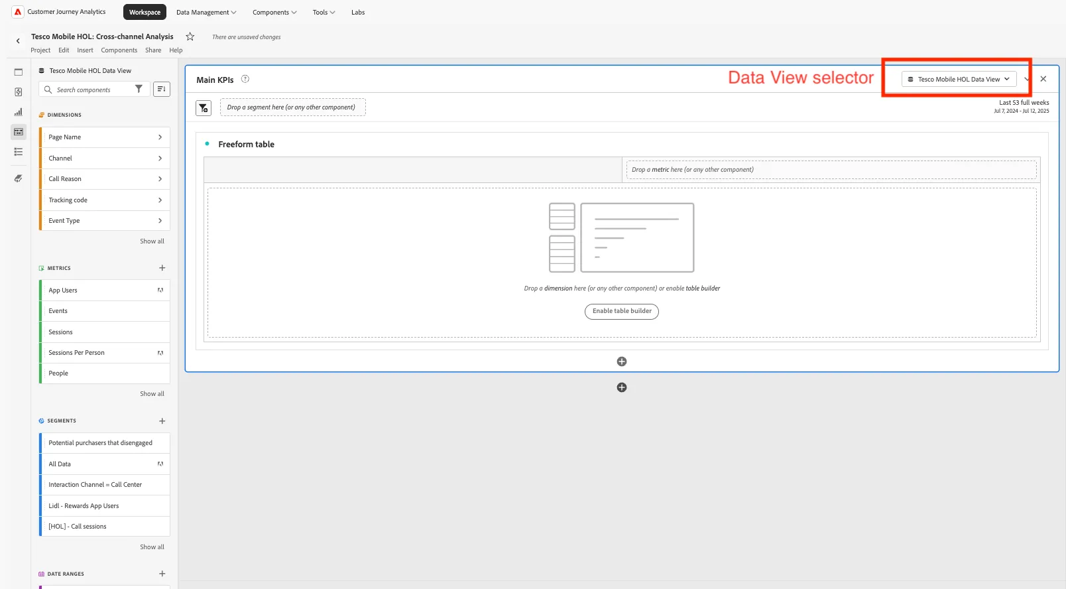
Task: Open the Insert menu
Action: [85, 50]
